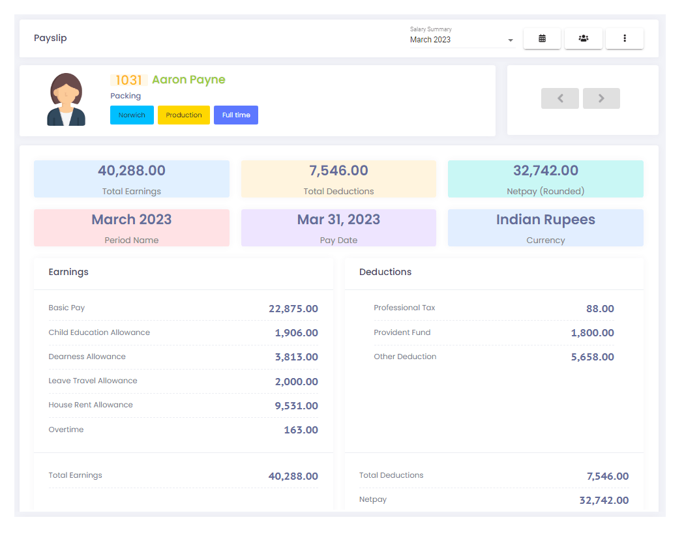Click the employee avatar picture
The width and height of the screenshot is (684, 541).
click(66, 100)
